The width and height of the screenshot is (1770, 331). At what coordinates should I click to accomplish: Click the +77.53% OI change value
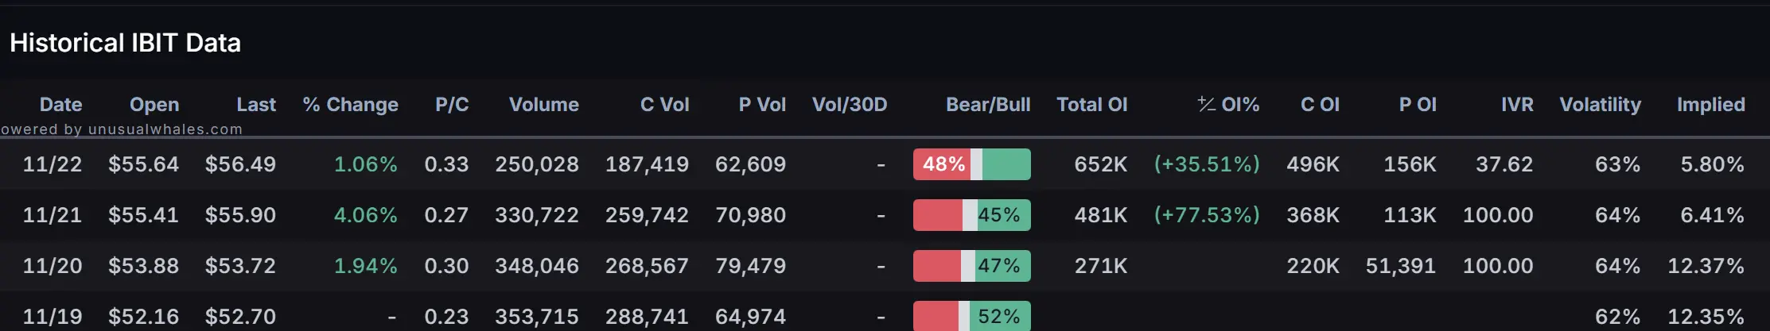pos(1207,215)
